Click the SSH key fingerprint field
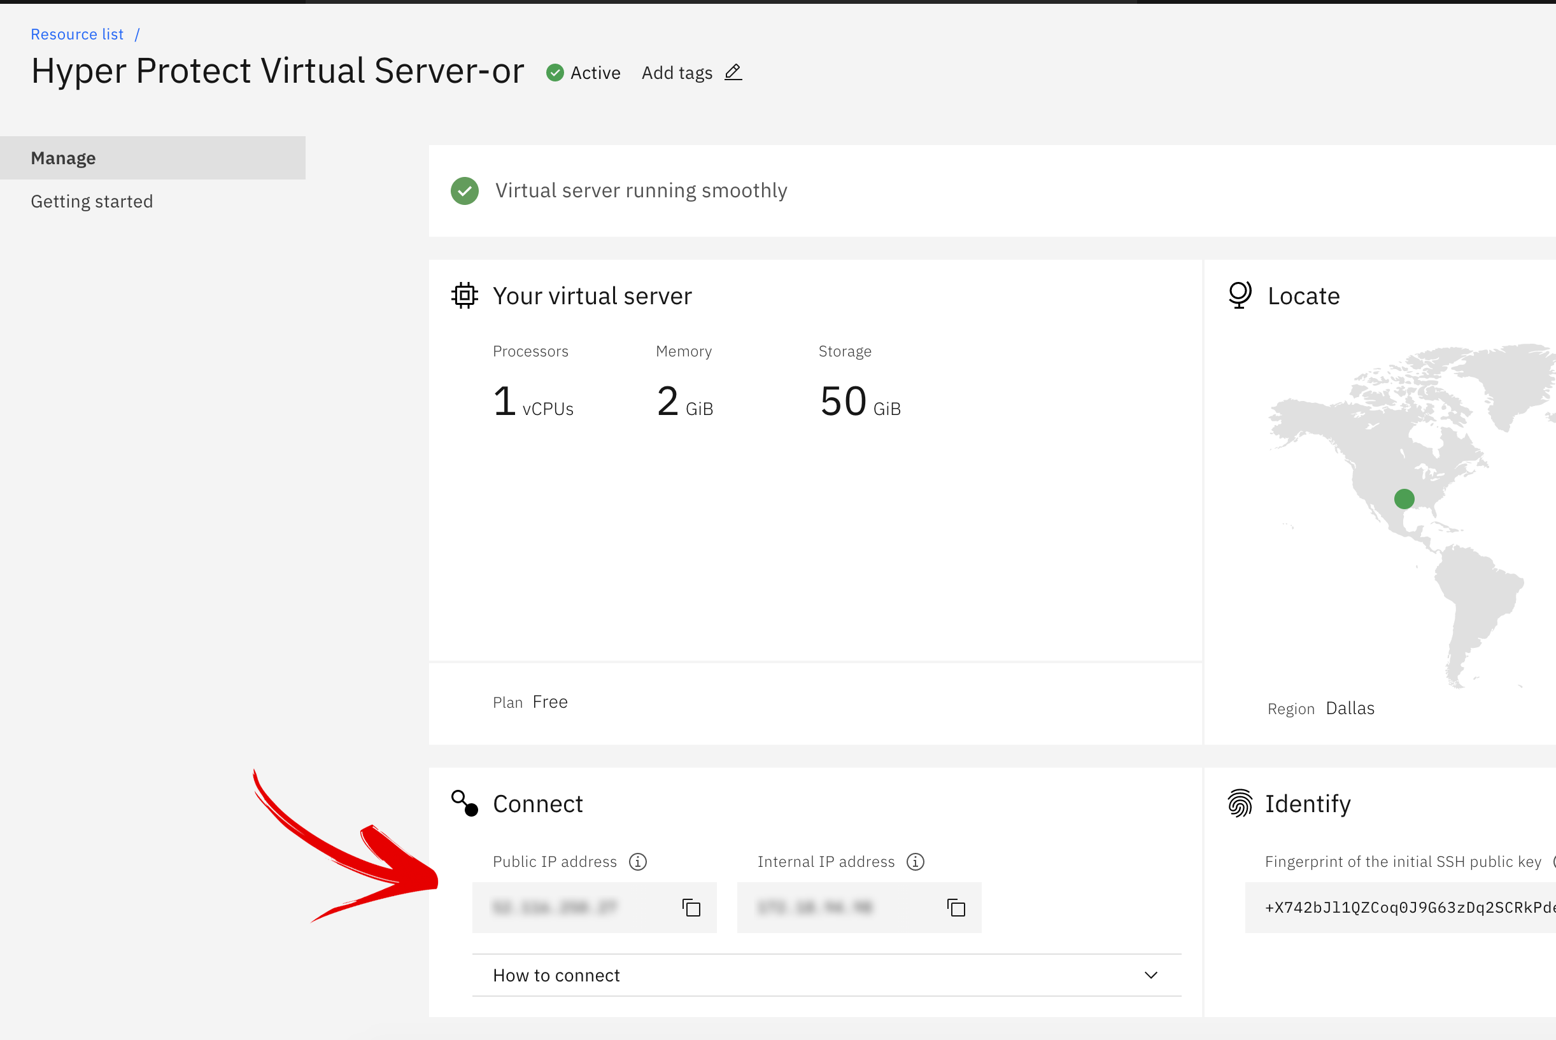 (x=1399, y=908)
